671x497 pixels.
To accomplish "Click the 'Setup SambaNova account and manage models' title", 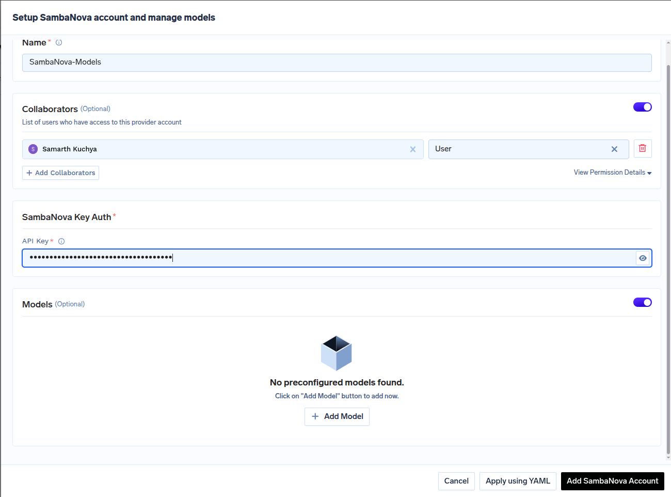I will coord(114,18).
